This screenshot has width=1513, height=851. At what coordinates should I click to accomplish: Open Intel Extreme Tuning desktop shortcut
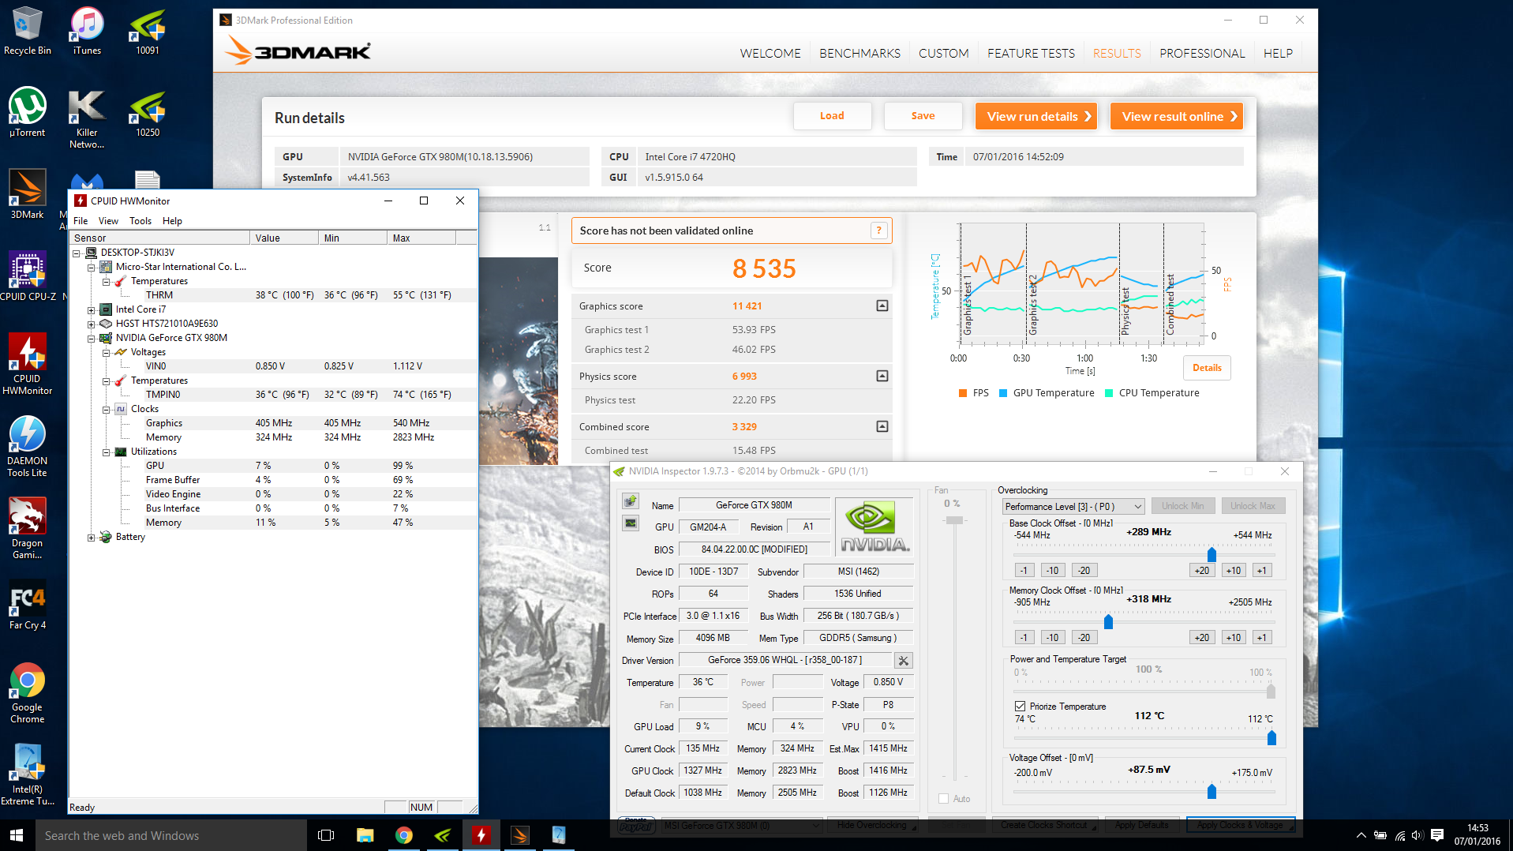point(28,774)
